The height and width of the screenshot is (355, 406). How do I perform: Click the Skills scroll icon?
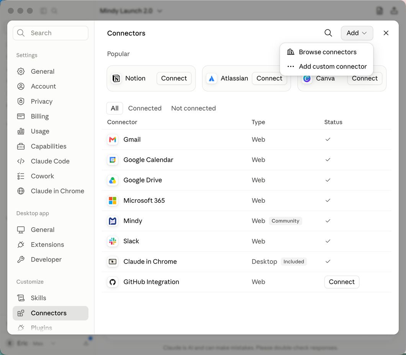coord(21,298)
